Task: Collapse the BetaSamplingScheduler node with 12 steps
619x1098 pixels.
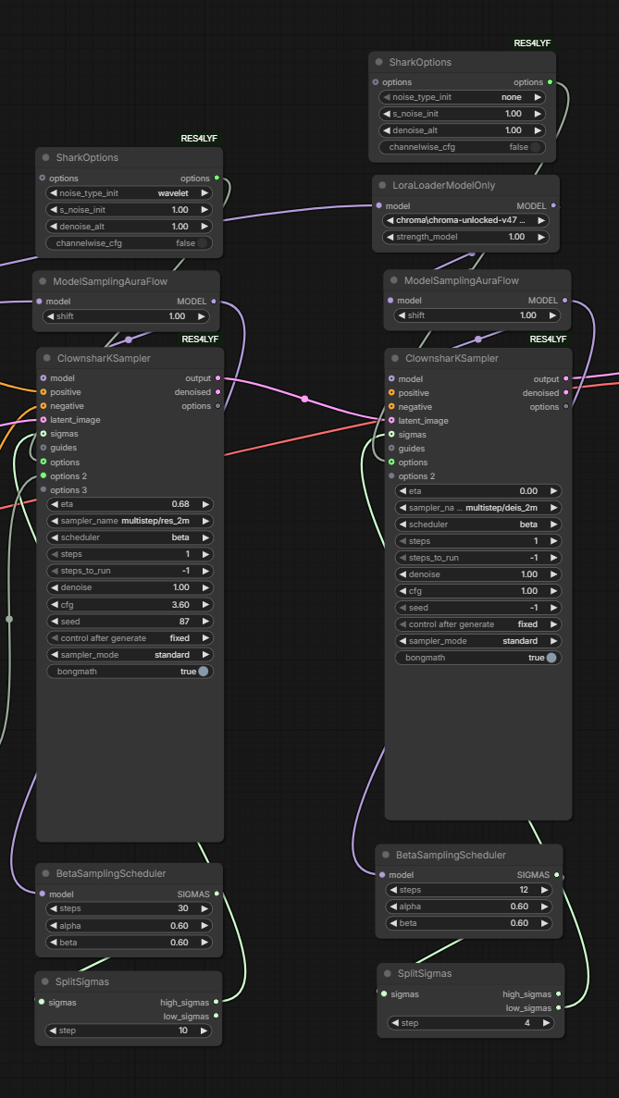Action: click(387, 855)
